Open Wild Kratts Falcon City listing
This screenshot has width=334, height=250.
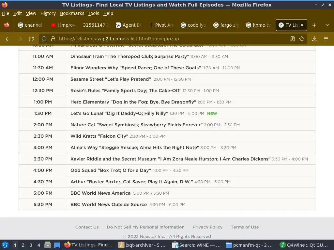(99, 136)
